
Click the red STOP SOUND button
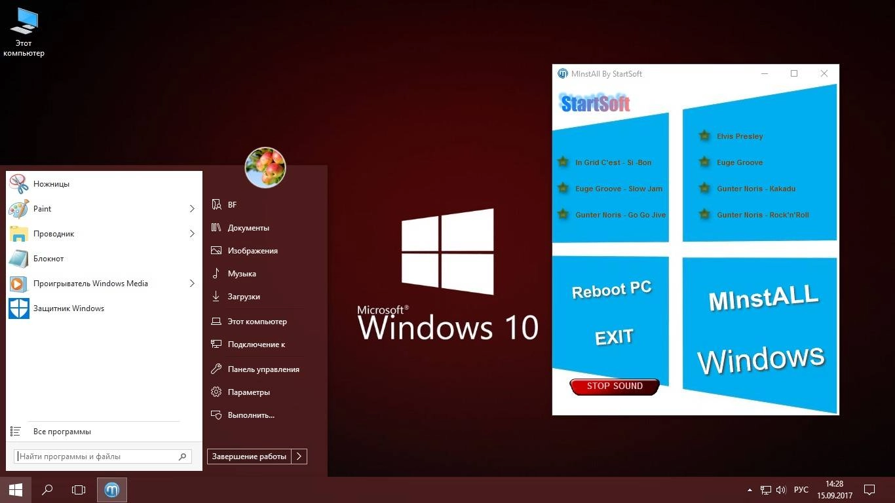tap(615, 386)
